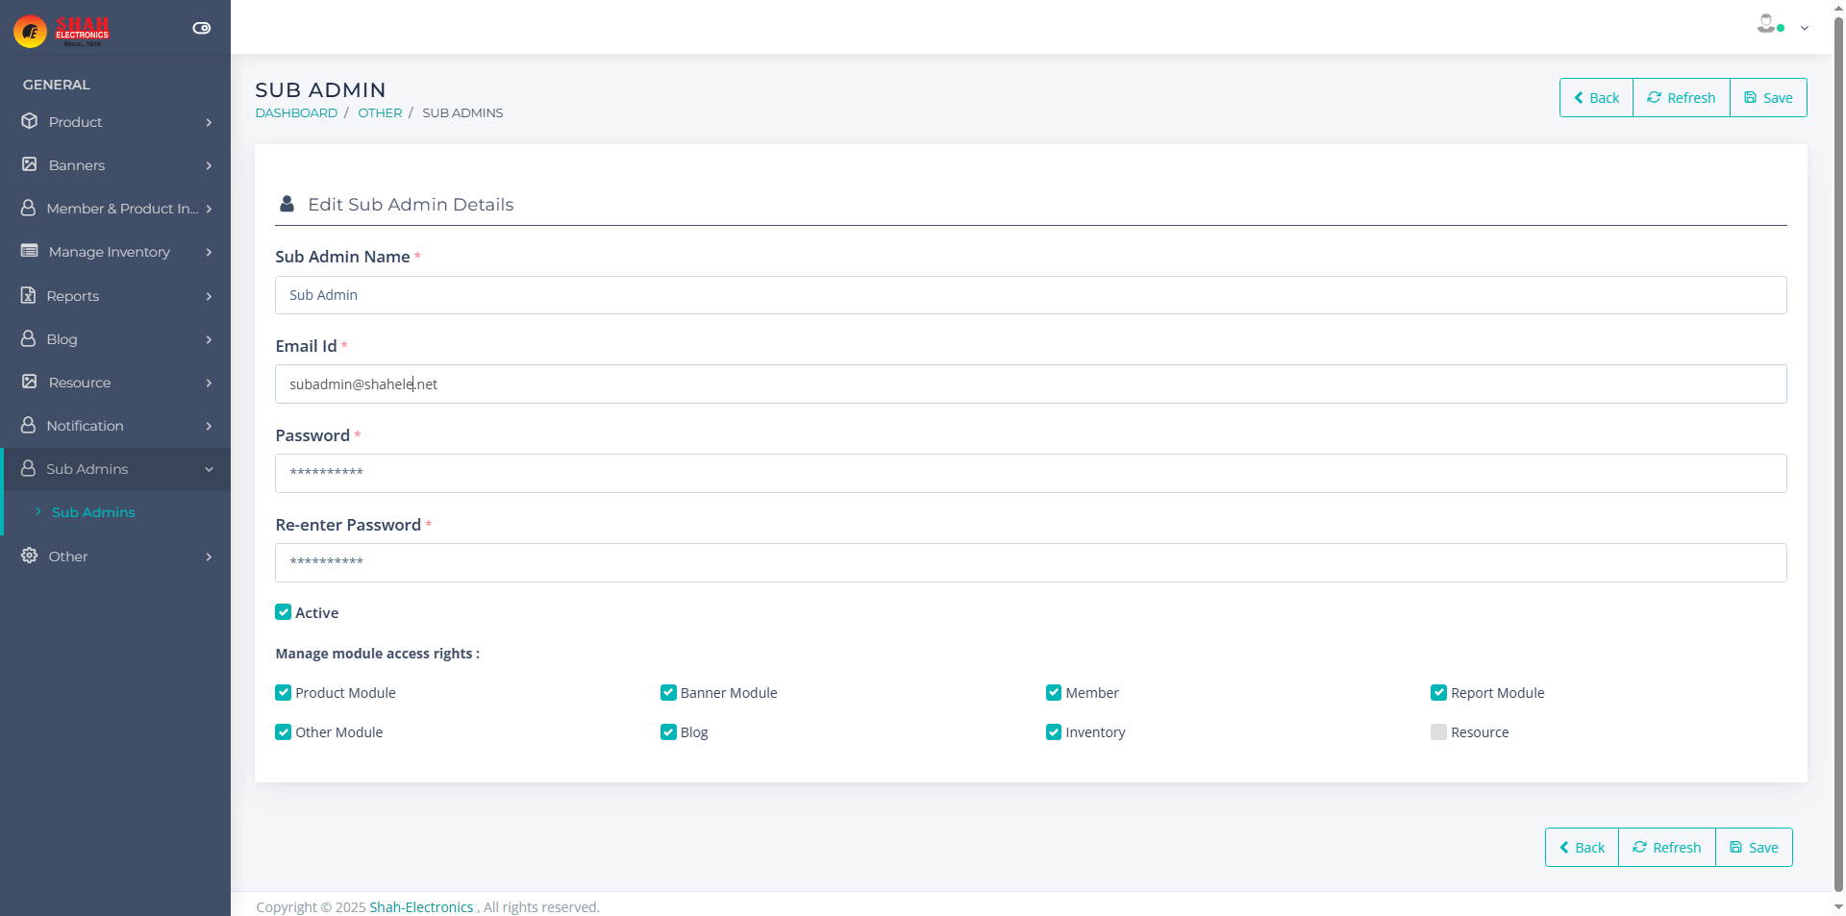Screen dimensions: 1846x916
Task: Click the Product box icon in sidebar
Action: (30, 121)
